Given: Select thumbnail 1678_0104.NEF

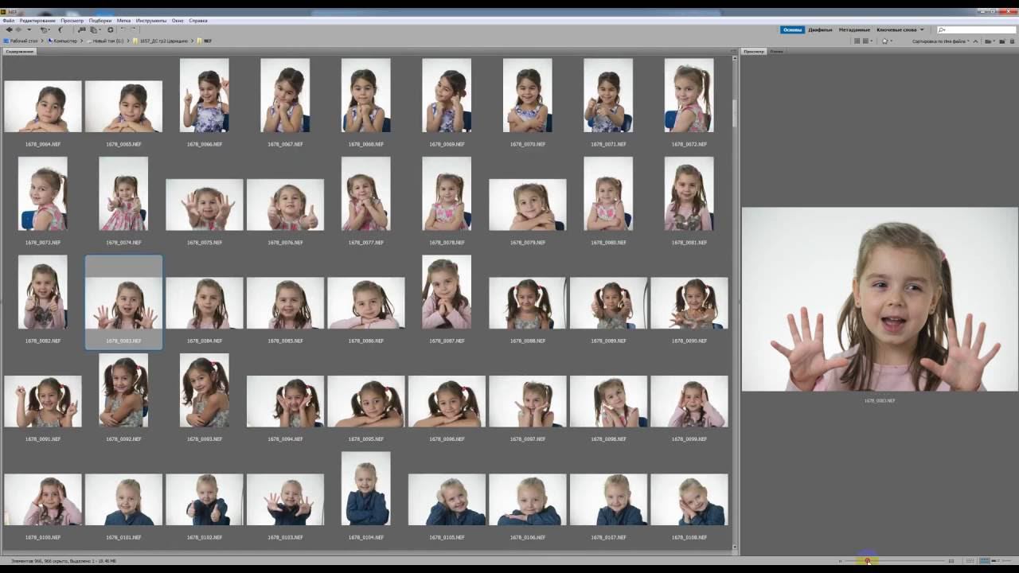Looking at the screenshot, I should [x=366, y=489].
